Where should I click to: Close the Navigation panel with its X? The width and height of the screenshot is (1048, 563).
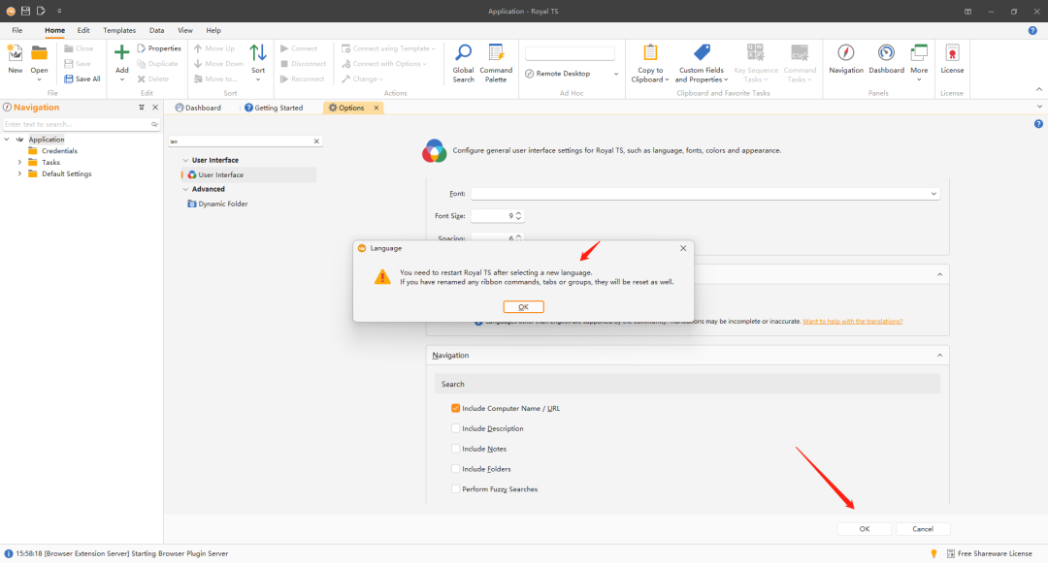click(155, 108)
